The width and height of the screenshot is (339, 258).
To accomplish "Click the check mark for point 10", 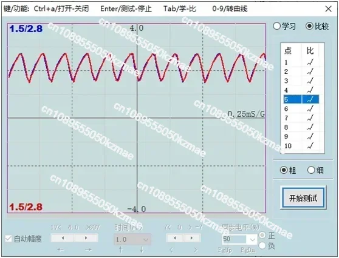I will coord(310,146).
